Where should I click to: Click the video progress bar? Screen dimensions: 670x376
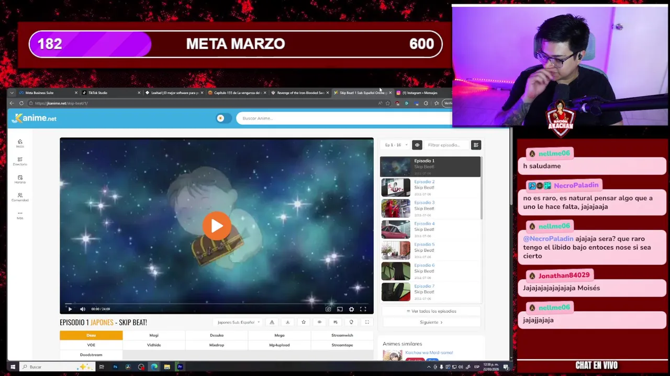217,303
